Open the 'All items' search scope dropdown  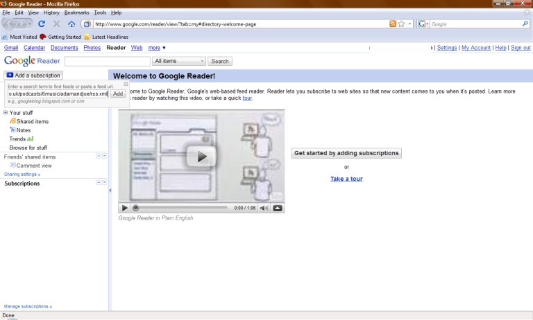coord(179,61)
